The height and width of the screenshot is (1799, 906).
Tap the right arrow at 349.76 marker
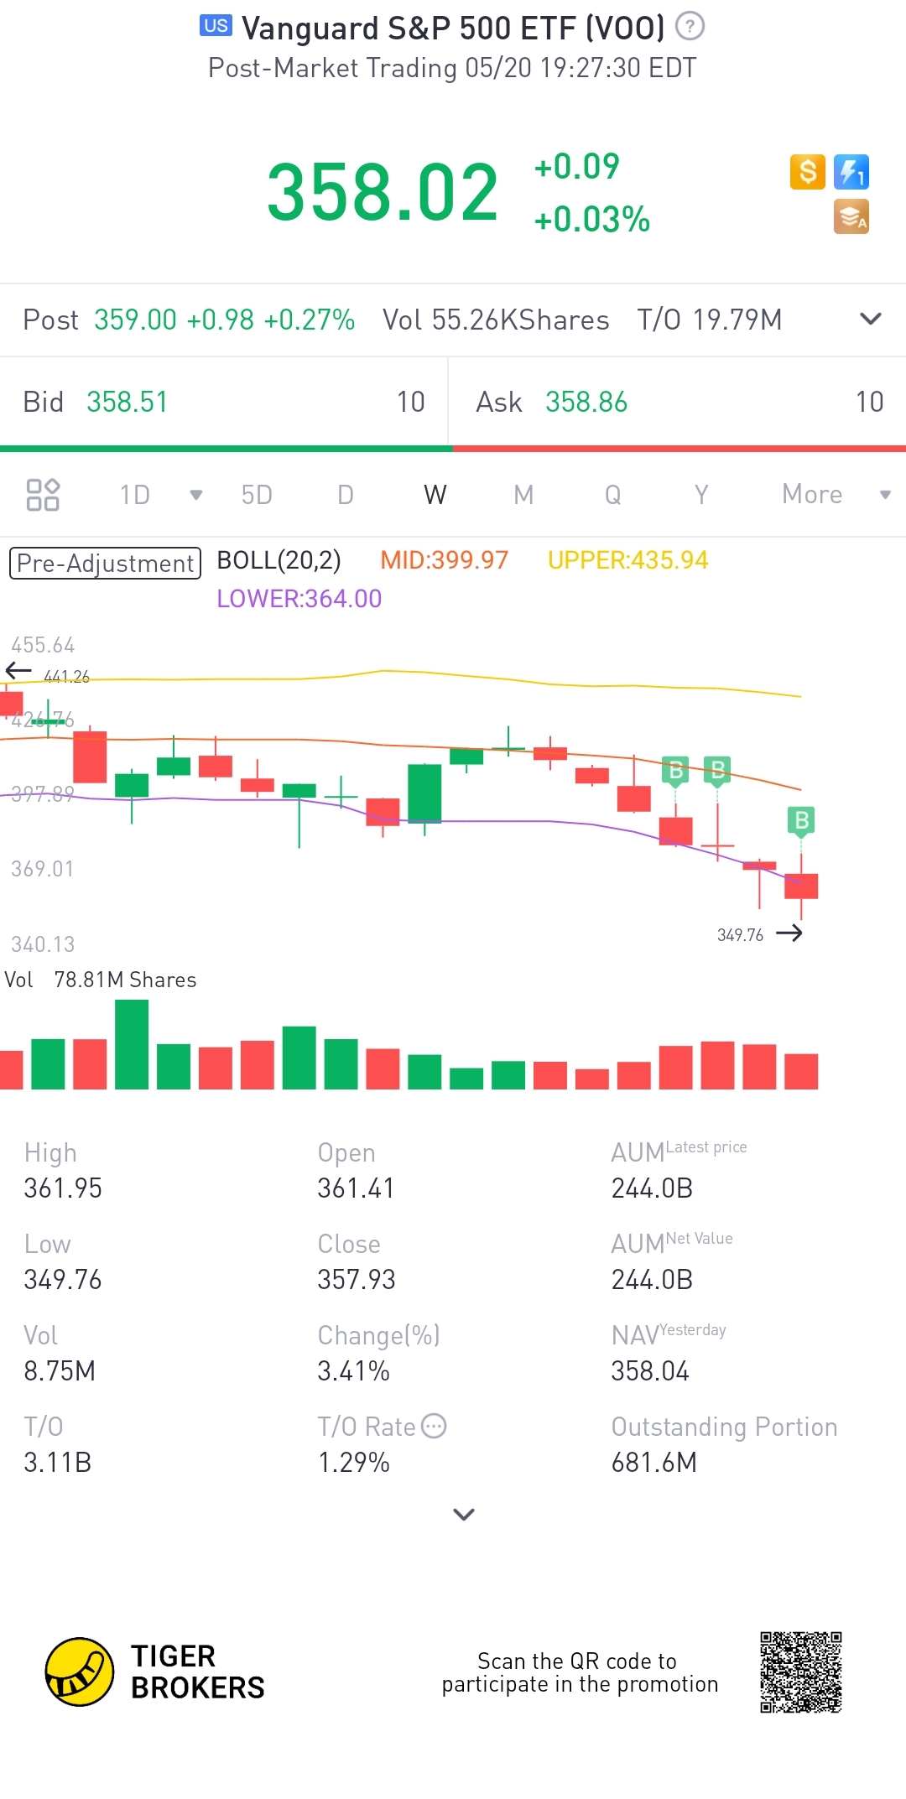coord(789,933)
